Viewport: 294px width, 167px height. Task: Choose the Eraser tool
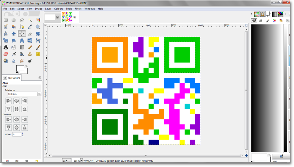tap(6, 54)
